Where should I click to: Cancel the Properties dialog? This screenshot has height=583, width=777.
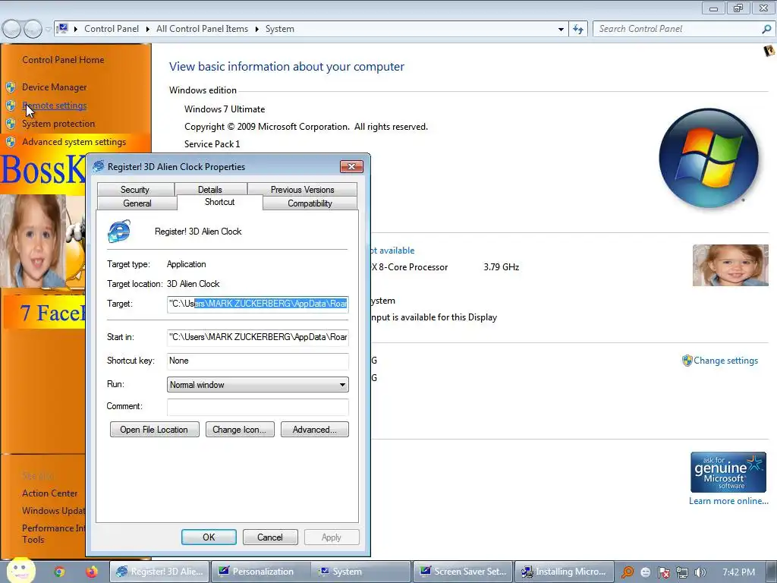coord(269,537)
